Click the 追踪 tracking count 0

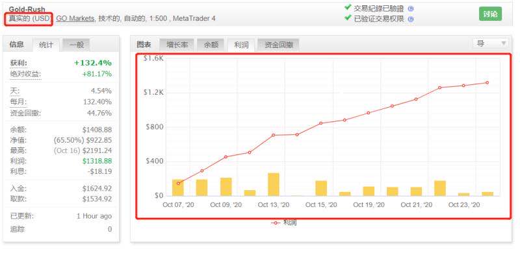pyautogui.click(x=110, y=229)
